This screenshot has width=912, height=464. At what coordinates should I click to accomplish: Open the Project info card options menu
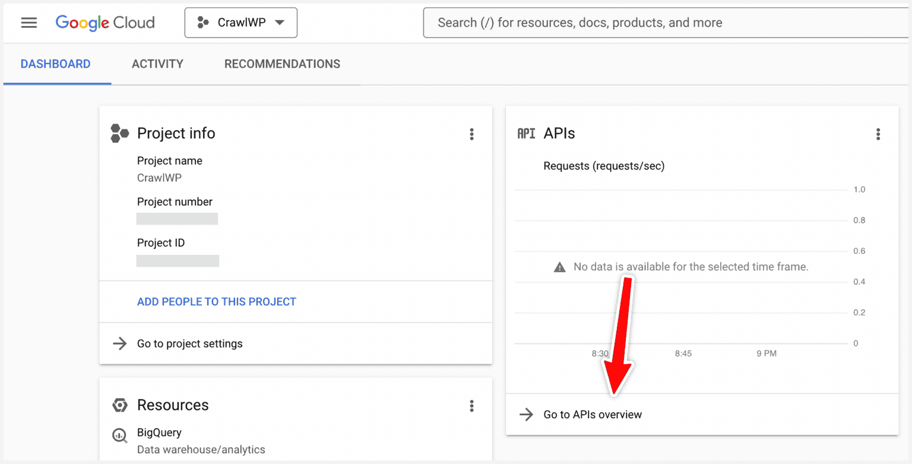[x=471, y=134]
